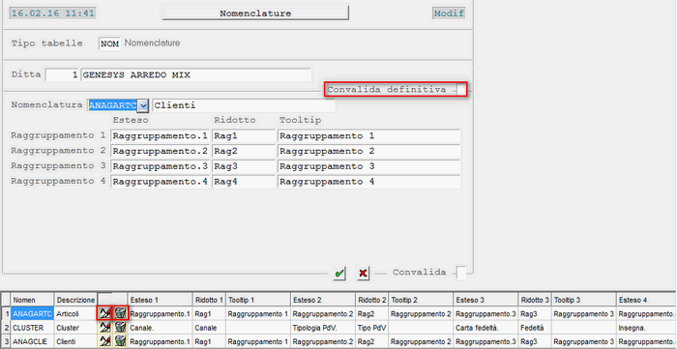Click the Tipo tabelle NOM field

[109, 44]
